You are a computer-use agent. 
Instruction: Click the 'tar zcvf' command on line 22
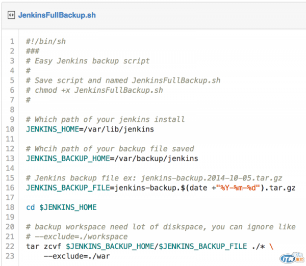(43, 246)
